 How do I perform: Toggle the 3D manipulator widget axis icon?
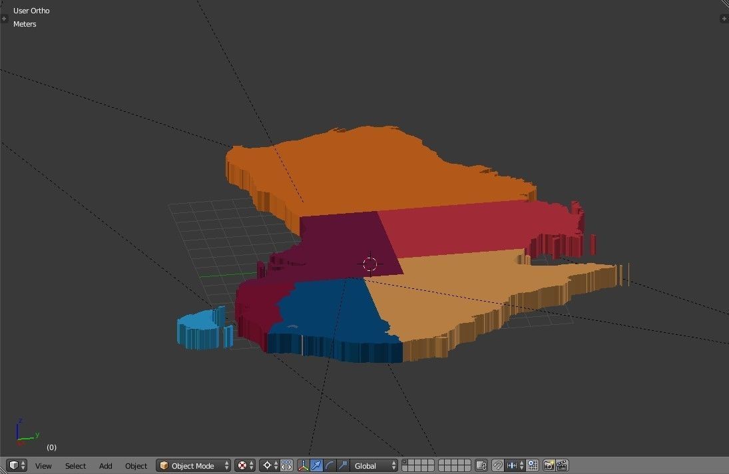pos(302,465)
